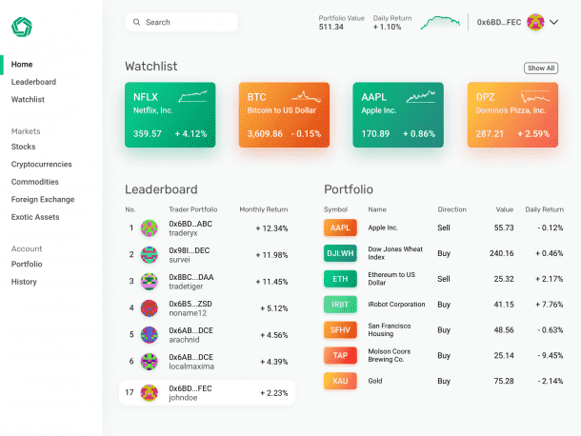Click the green logo icon in sidebar
This screenshot has width=581, height=436.
22,26
